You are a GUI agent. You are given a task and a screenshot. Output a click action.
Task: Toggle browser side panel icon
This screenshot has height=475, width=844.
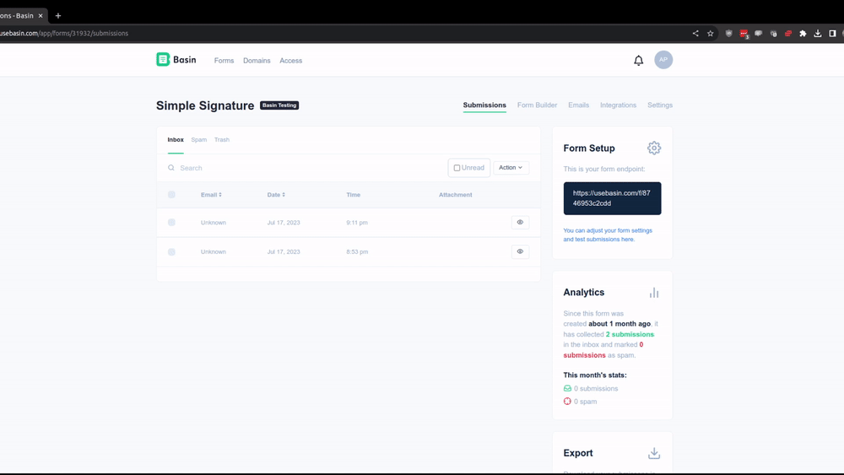coord(832,34)
